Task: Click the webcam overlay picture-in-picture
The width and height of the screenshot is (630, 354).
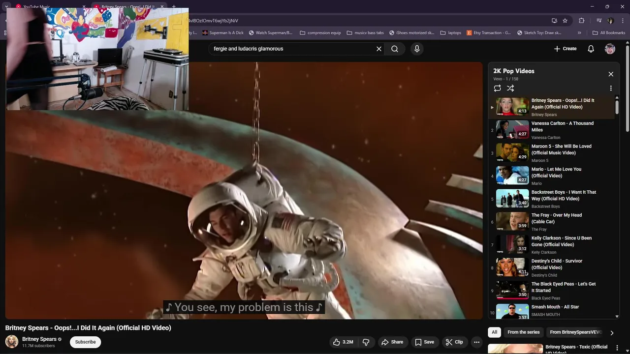Action: coord(97,59)
